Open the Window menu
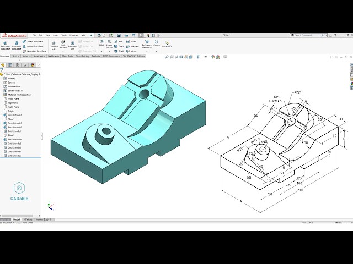 click(x=73, y=35)
